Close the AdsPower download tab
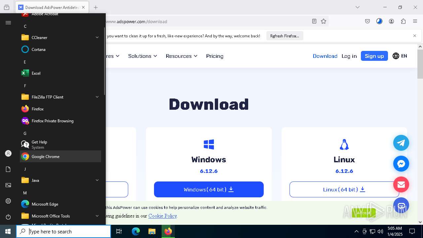This screenshot has height=238, width=423. click(83, 7)
